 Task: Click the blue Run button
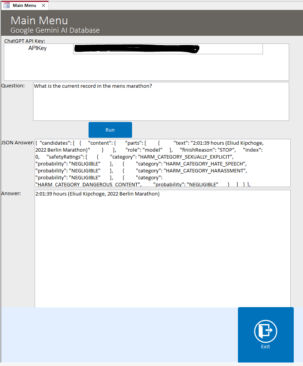(110, 130)
